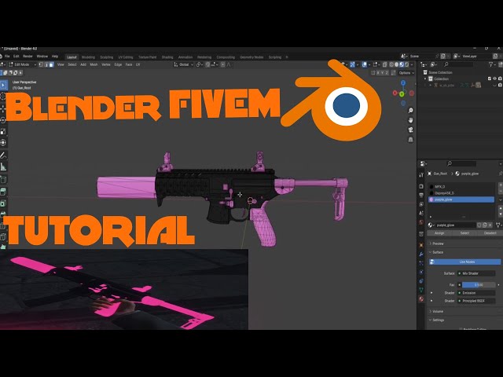Switch to solid shading
The width and height of the screenshot is (503, 377).
click(x=396, y=64)
